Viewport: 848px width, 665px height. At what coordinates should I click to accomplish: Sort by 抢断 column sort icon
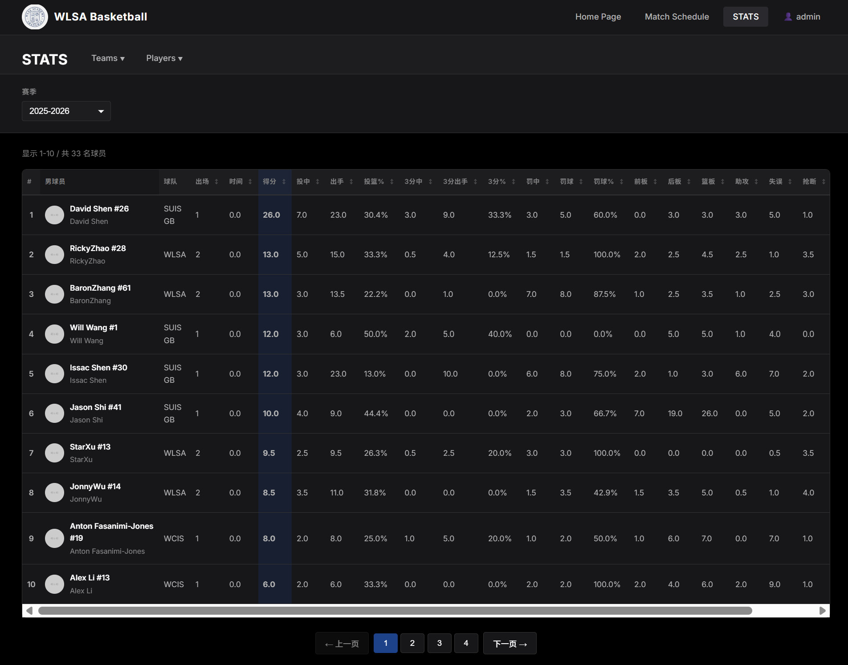[824, 182]
